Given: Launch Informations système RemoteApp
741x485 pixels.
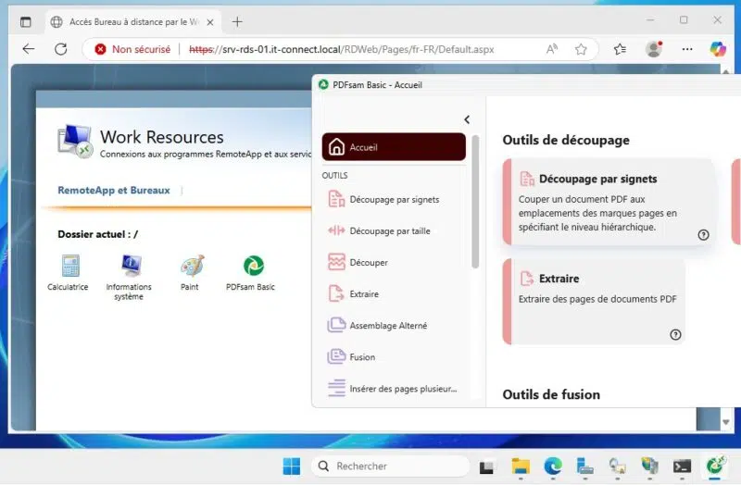Looking at the screenshot, I should click(129, 277).
